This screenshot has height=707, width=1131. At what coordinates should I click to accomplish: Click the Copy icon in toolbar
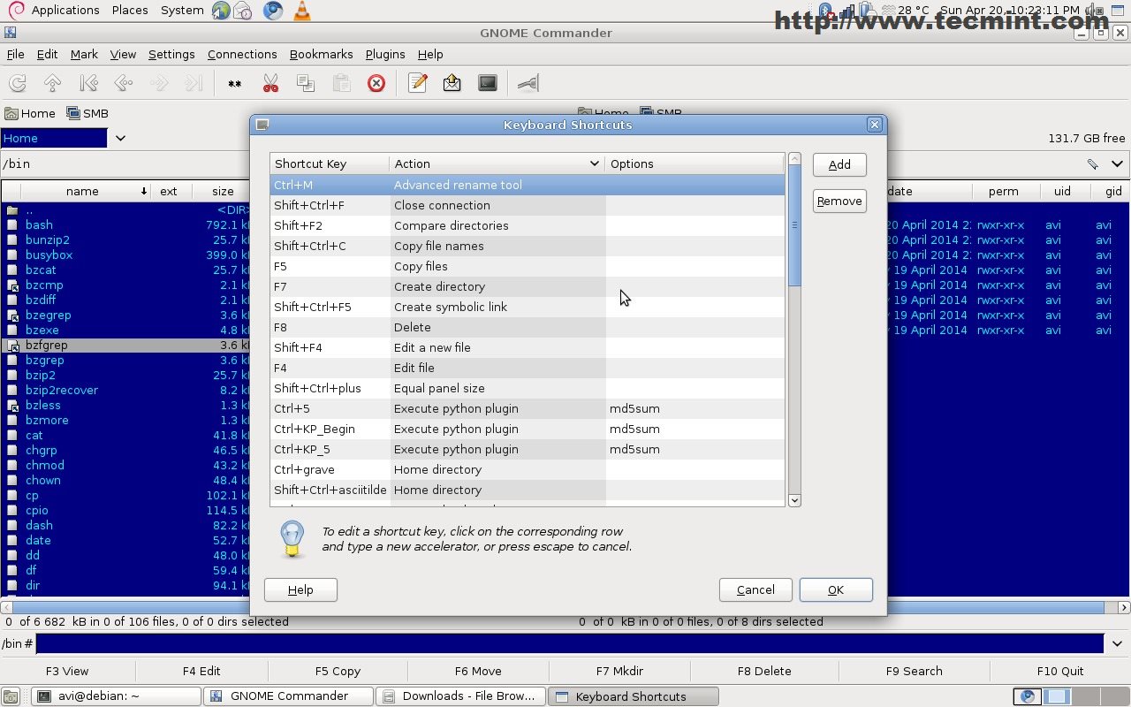tap(306, 83)
